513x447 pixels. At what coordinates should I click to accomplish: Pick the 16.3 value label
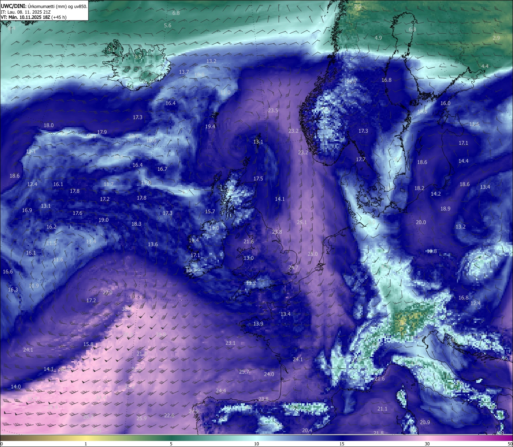pyautogui.click(x=13, y=289)
